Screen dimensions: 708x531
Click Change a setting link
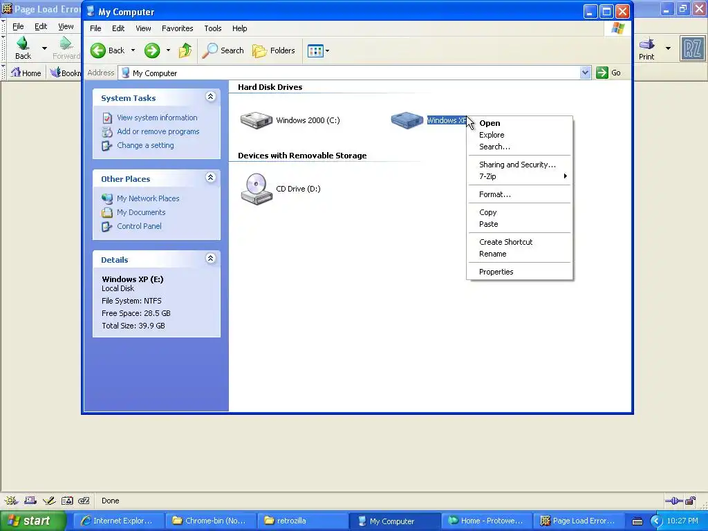[x=145, y=145]
